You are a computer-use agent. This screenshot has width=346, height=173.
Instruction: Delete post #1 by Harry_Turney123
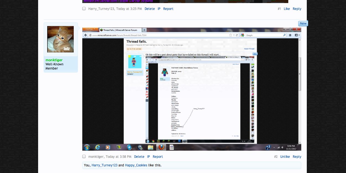point(150,9)
